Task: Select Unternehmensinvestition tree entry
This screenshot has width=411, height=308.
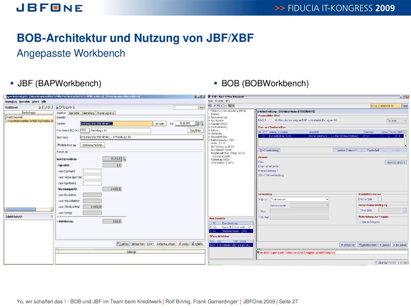Action: pos(30,121)
